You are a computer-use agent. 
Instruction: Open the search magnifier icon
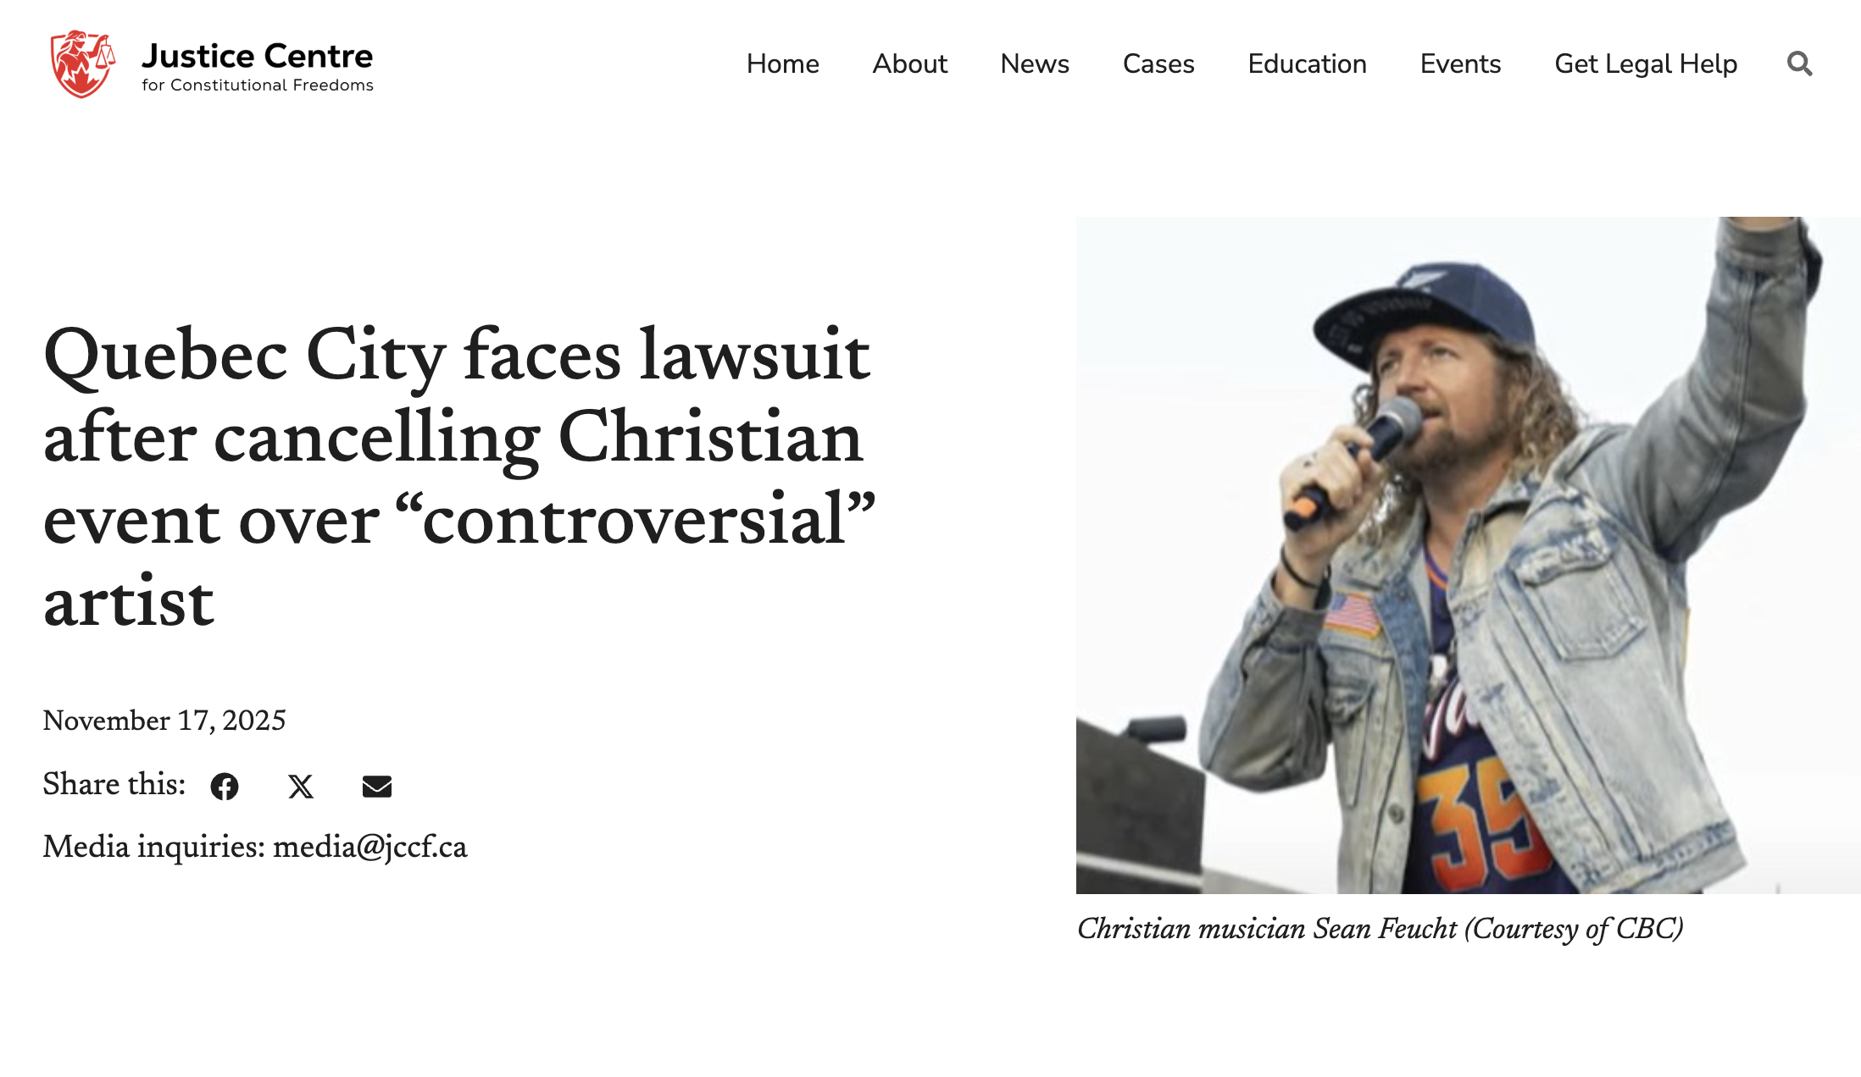[x=1799, y=64]
